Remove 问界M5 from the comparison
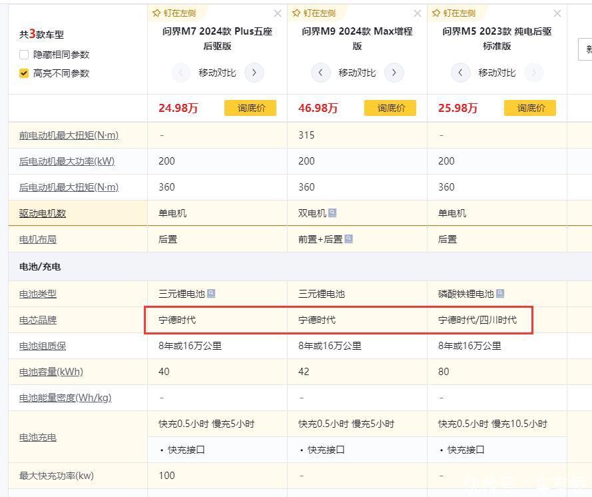 point(557,13)
